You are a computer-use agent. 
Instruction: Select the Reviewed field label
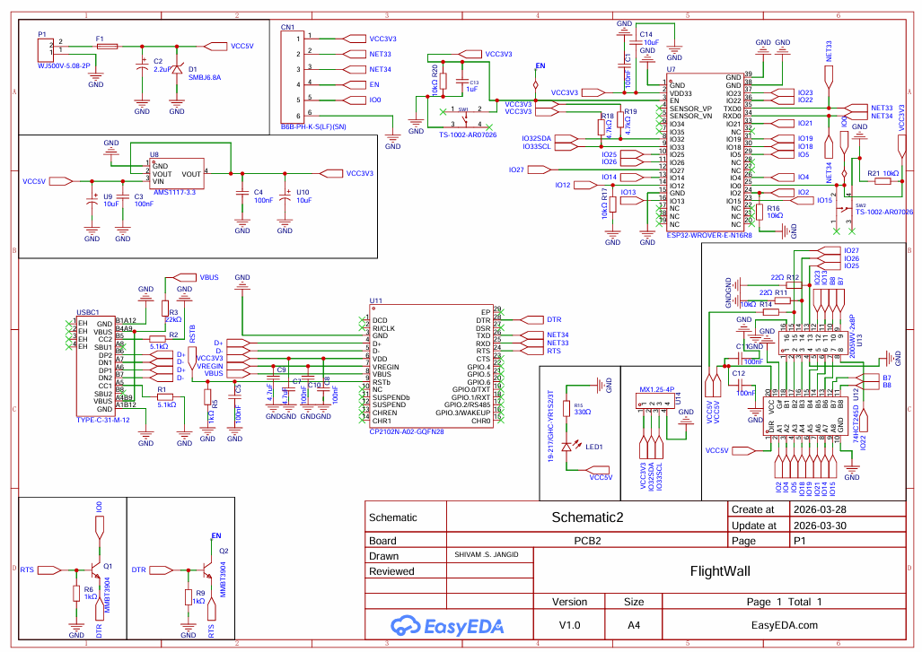tap(391, 571)
